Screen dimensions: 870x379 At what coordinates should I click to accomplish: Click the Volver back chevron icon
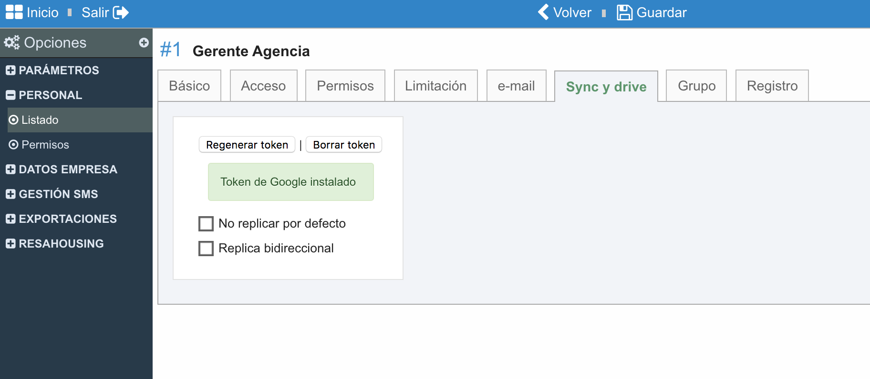tap(543, 12)
